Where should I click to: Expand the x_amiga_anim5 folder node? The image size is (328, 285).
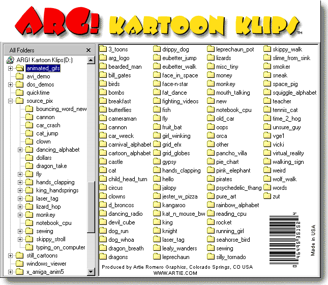(10, 272)
